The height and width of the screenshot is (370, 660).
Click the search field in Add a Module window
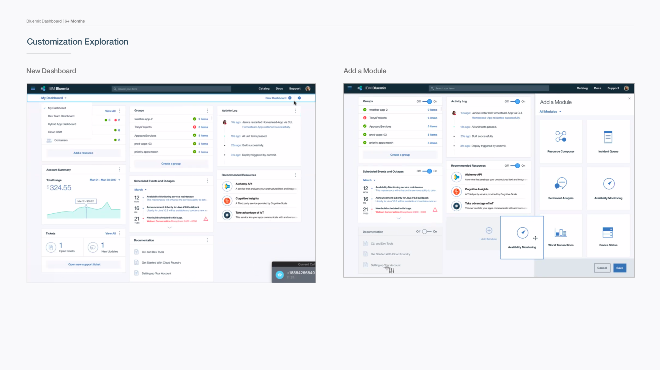click(489, 88)
